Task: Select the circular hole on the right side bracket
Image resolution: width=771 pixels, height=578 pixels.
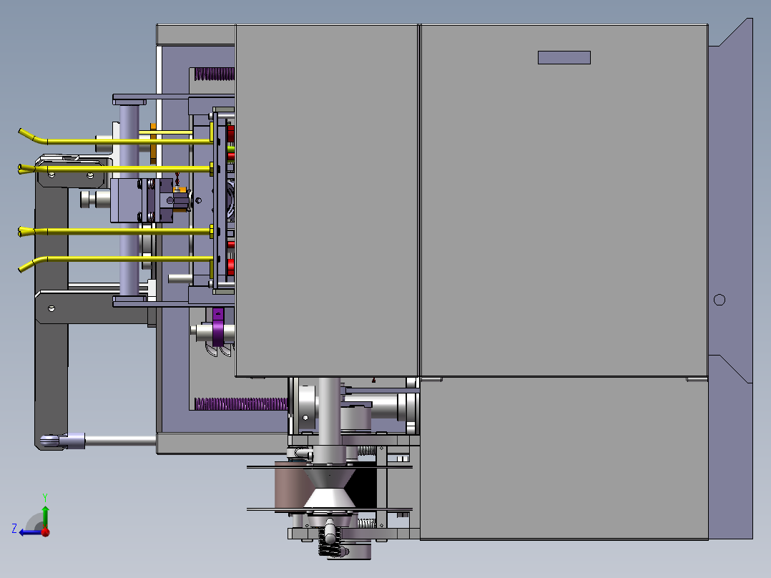Action: tap(720, 300)
